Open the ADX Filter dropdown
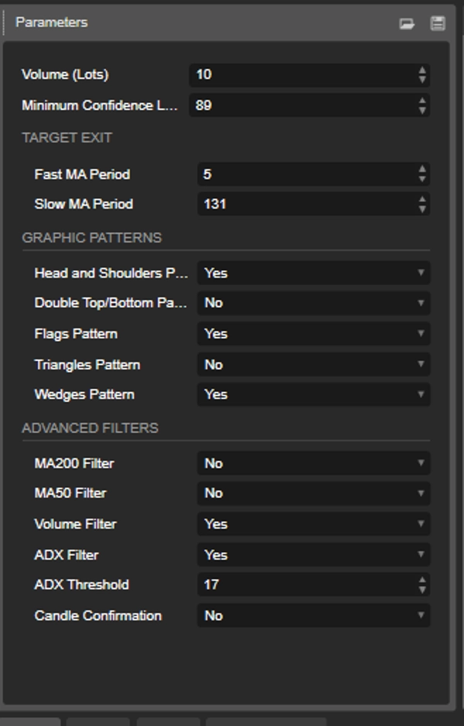 click(x=313, y=554)
